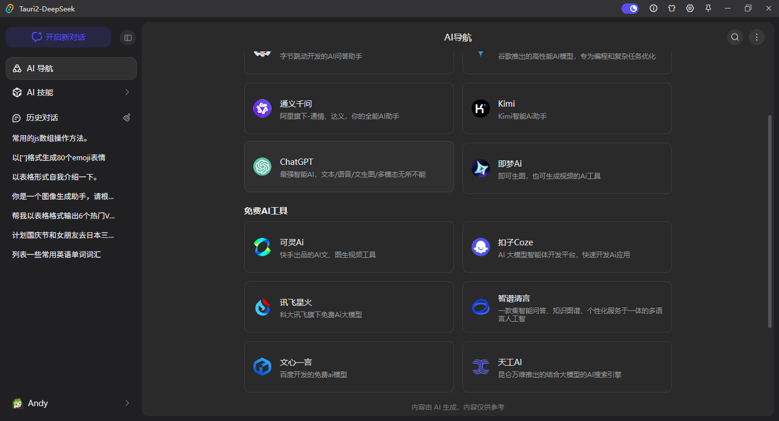Click the 即梦Ai star logo
Screen dimensions: 779x421
pyautogui.click(x=481, y=168)
